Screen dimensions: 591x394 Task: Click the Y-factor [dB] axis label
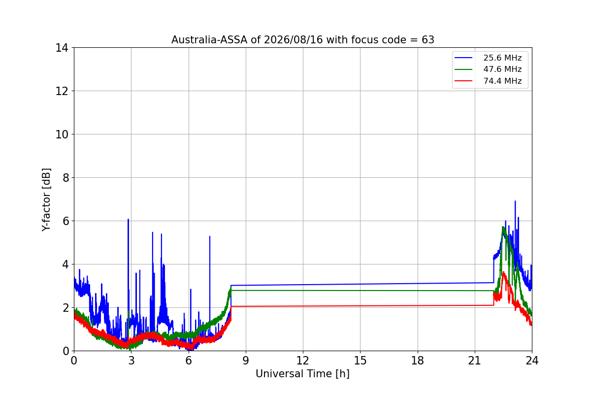tap(46, 199)
